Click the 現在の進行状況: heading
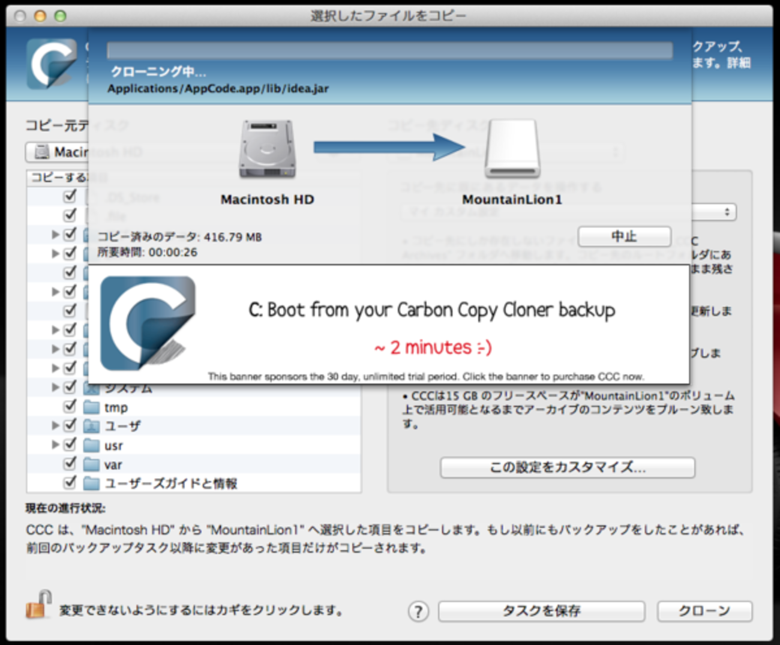The height and width of the screenshot is (645, 780). [65, 509]
